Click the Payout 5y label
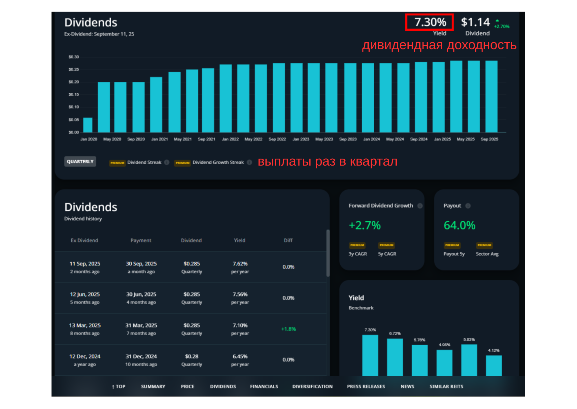The height and width of the screenshot is (409, 577). (454, 254)
